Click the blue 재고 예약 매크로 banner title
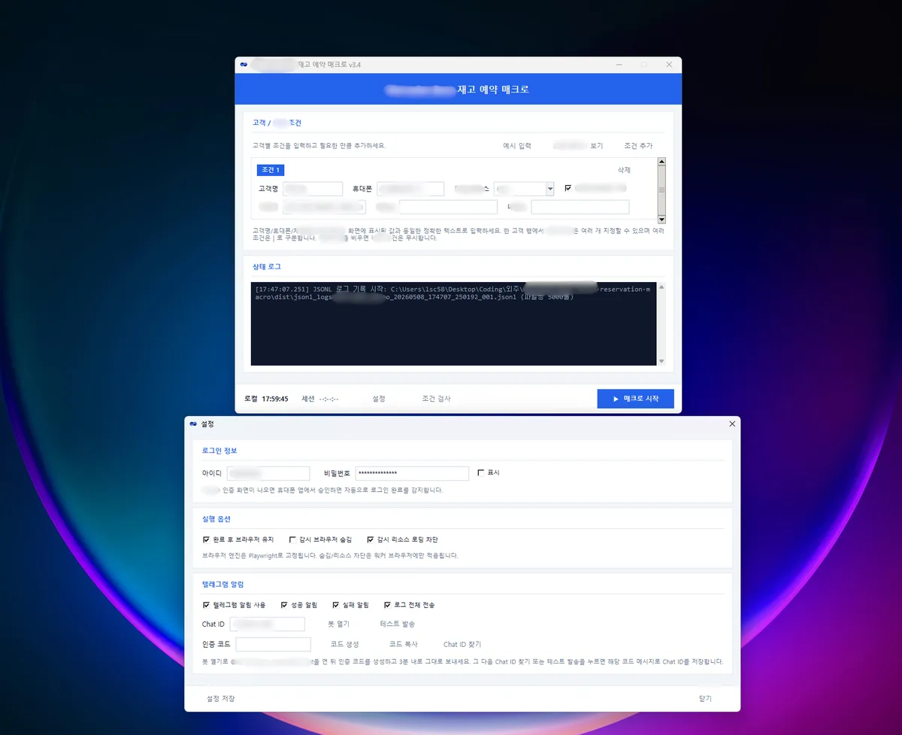 [x=494, y=90]
